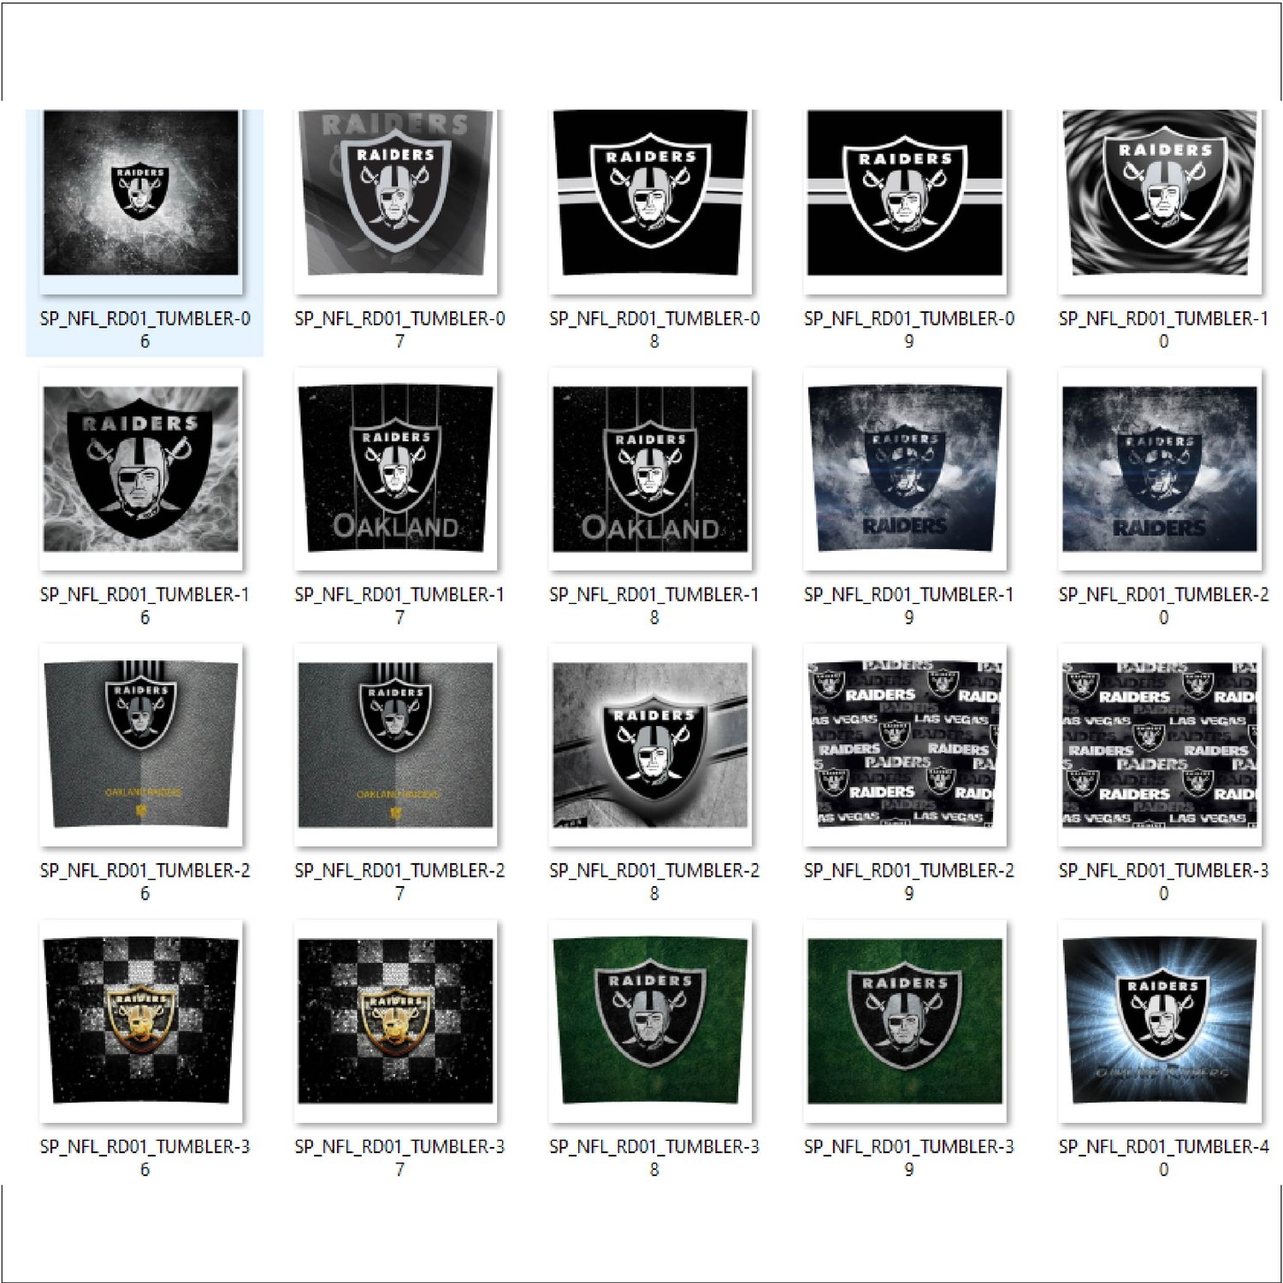Click the file name text 'SP_NFL_RD01_TUMBLER-16'
1283x1283 pixels.
tap(145, 606)
